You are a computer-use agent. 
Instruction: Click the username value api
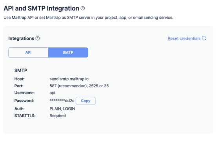click(x=53, y=93)
